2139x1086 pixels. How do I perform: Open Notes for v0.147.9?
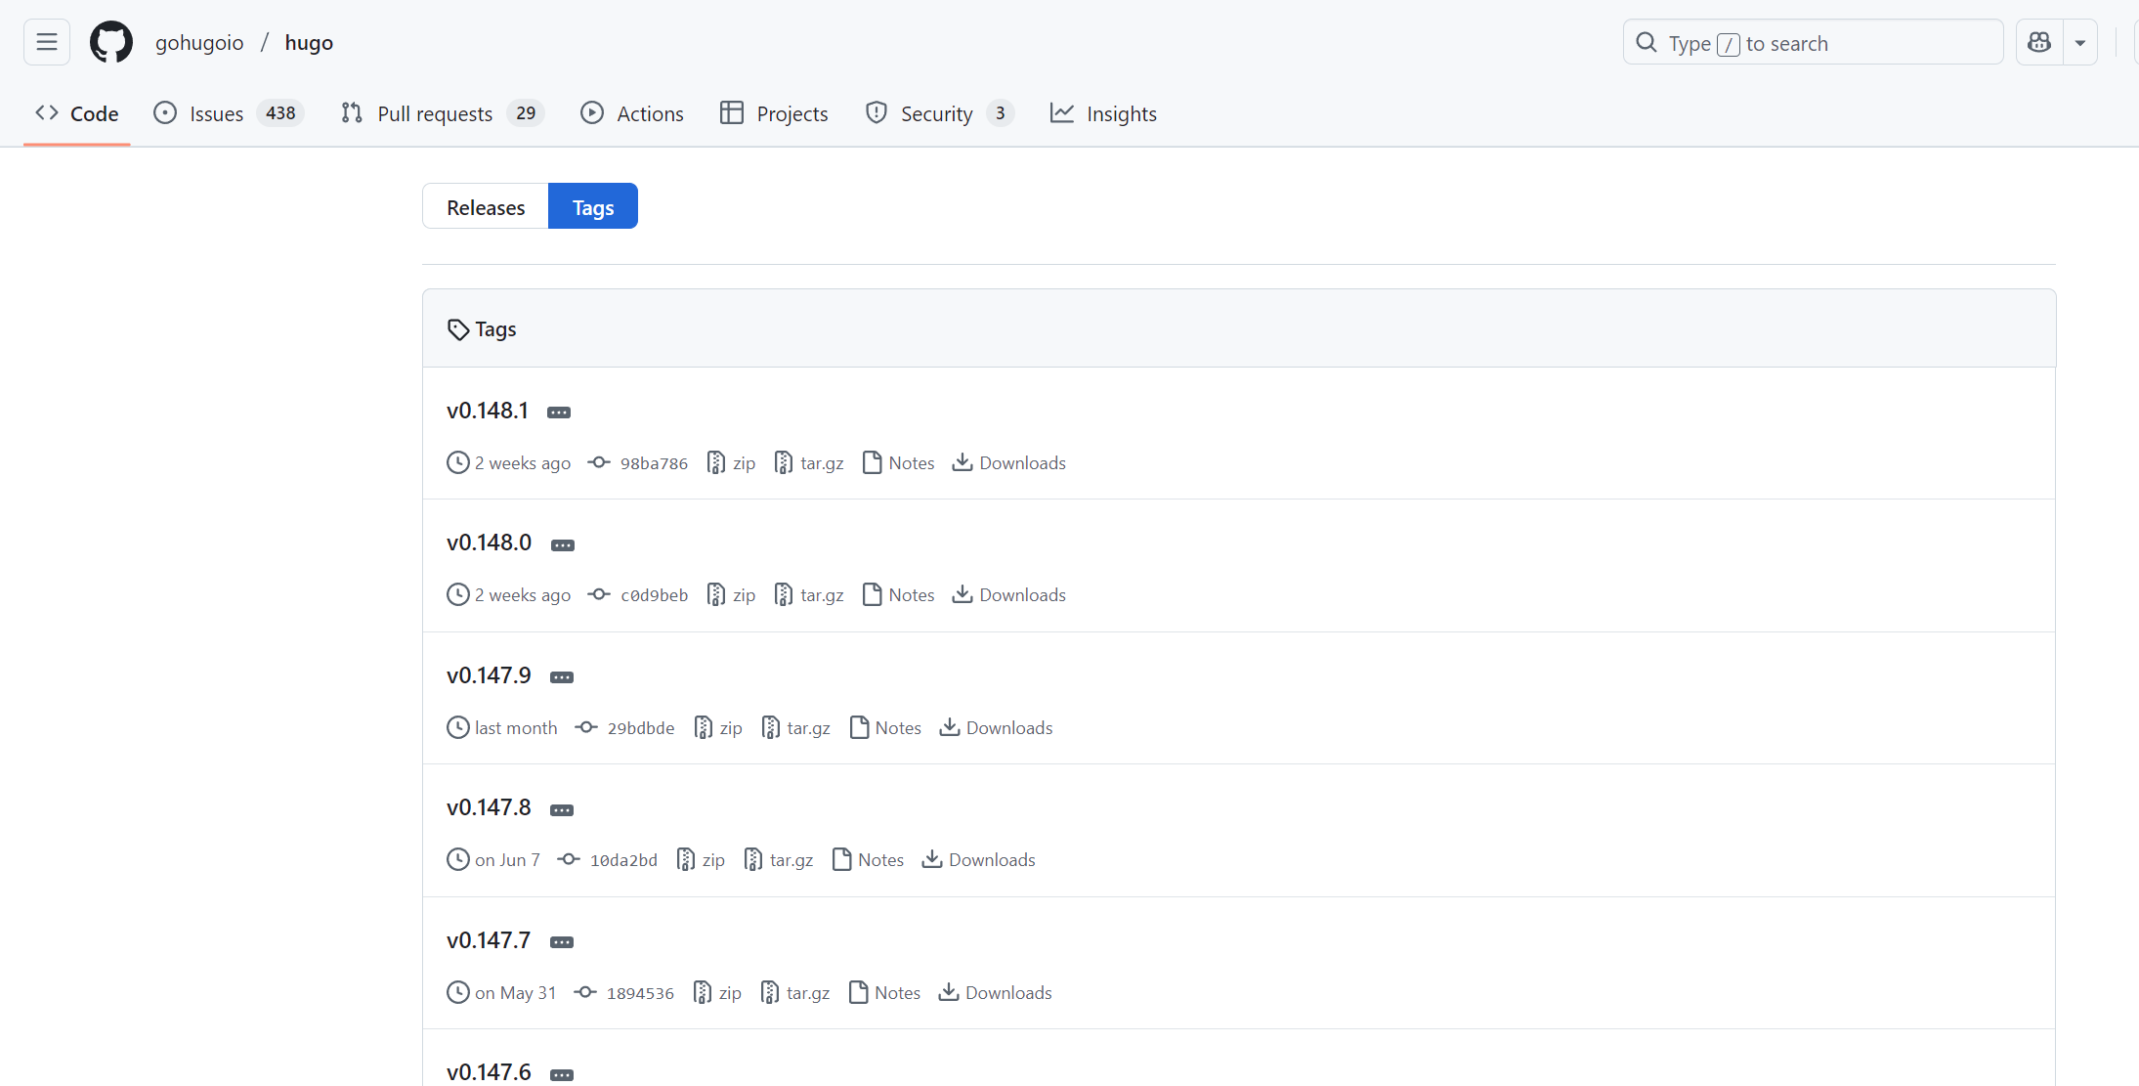885,728
